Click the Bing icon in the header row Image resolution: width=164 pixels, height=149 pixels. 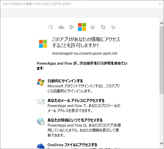(113, 27)
